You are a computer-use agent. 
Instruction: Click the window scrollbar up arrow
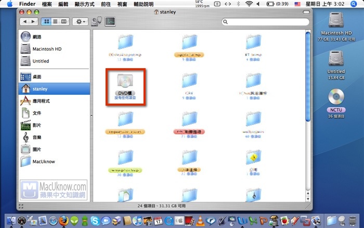pyautogui.click(x=308, y=193)
